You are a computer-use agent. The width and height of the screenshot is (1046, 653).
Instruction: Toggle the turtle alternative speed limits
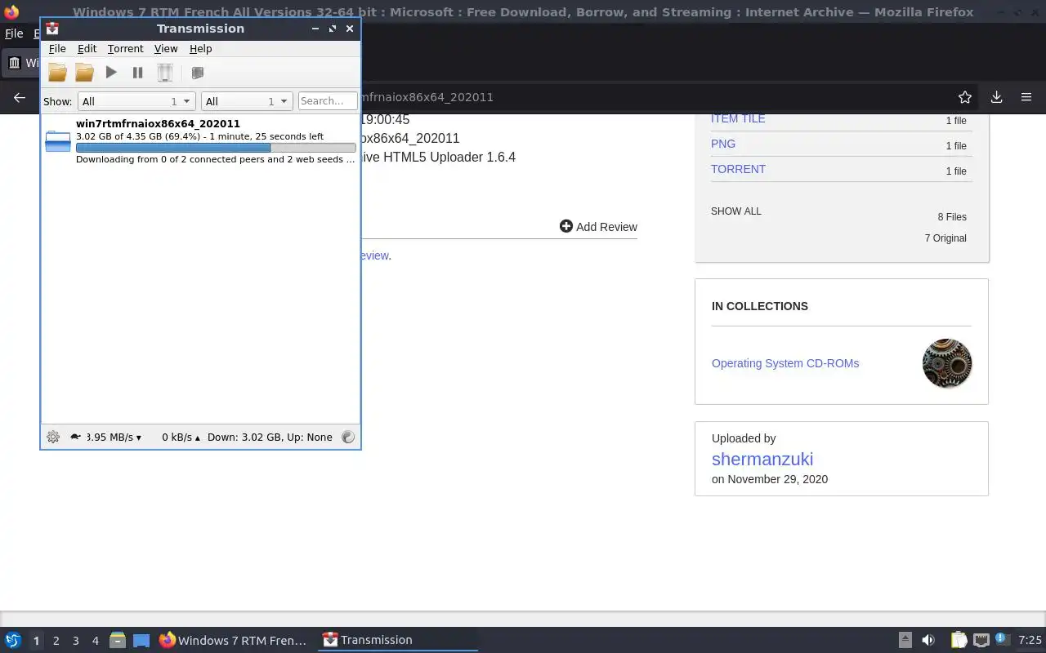(75, 437)
